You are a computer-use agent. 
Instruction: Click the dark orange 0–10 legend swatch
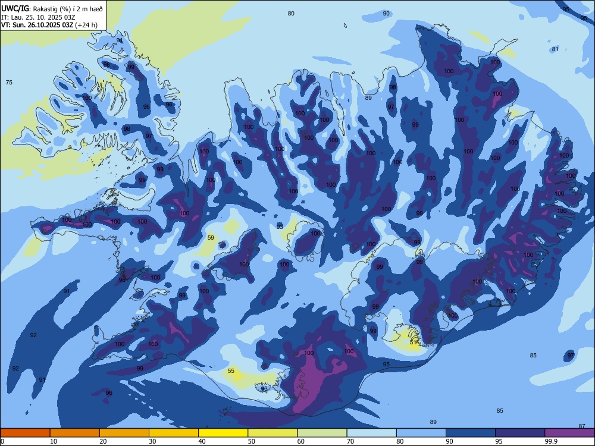(25, 433)
